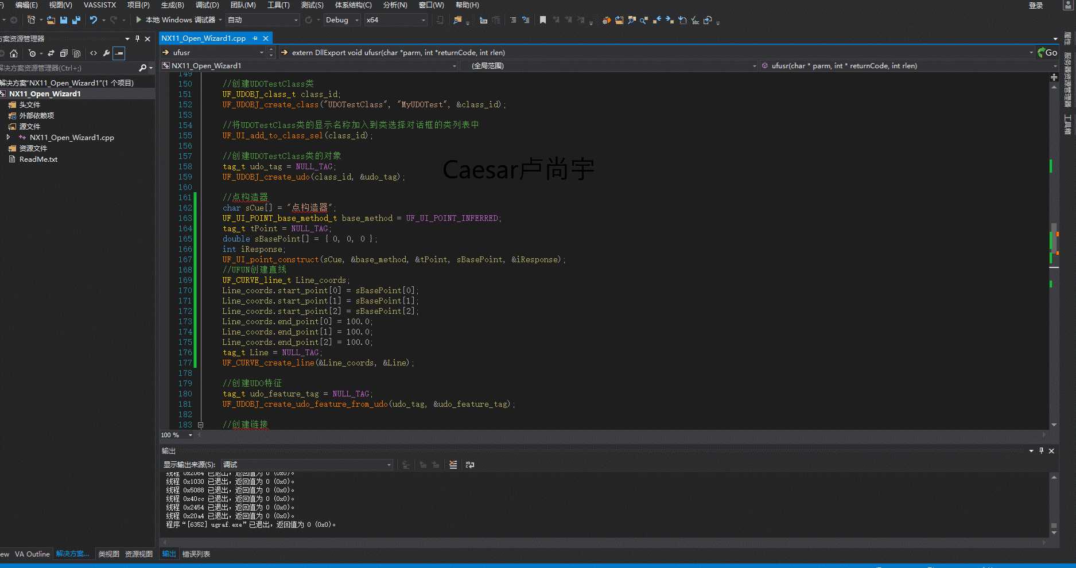
Task: Toggle the Preview Selected Items button
Action: [119, 53]
